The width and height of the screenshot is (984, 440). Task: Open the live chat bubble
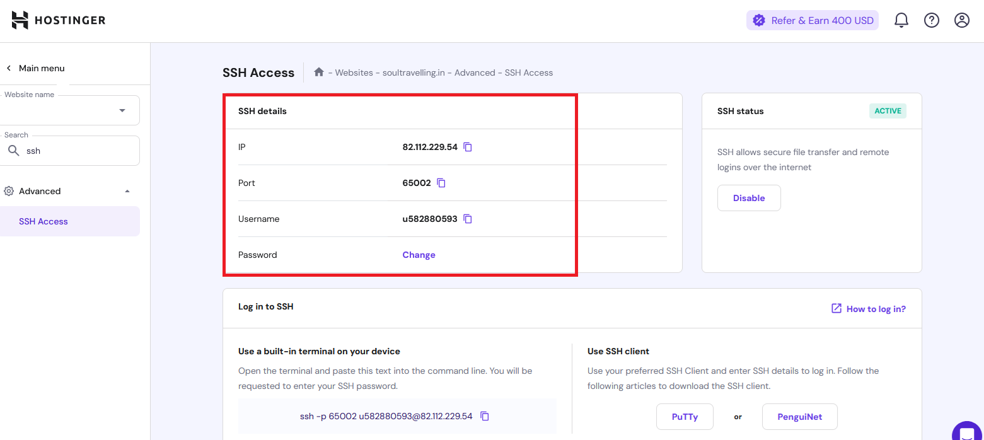click(x=966, y=432)
